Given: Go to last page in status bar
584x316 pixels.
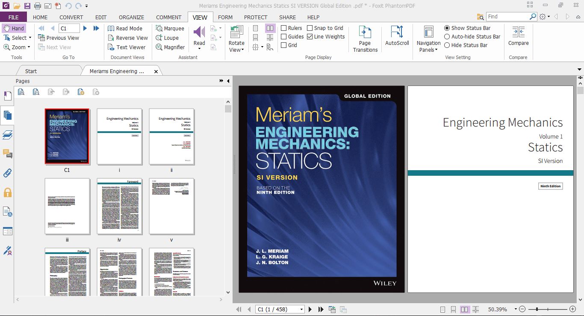Looking at the screenshot, I should [320, 309].
